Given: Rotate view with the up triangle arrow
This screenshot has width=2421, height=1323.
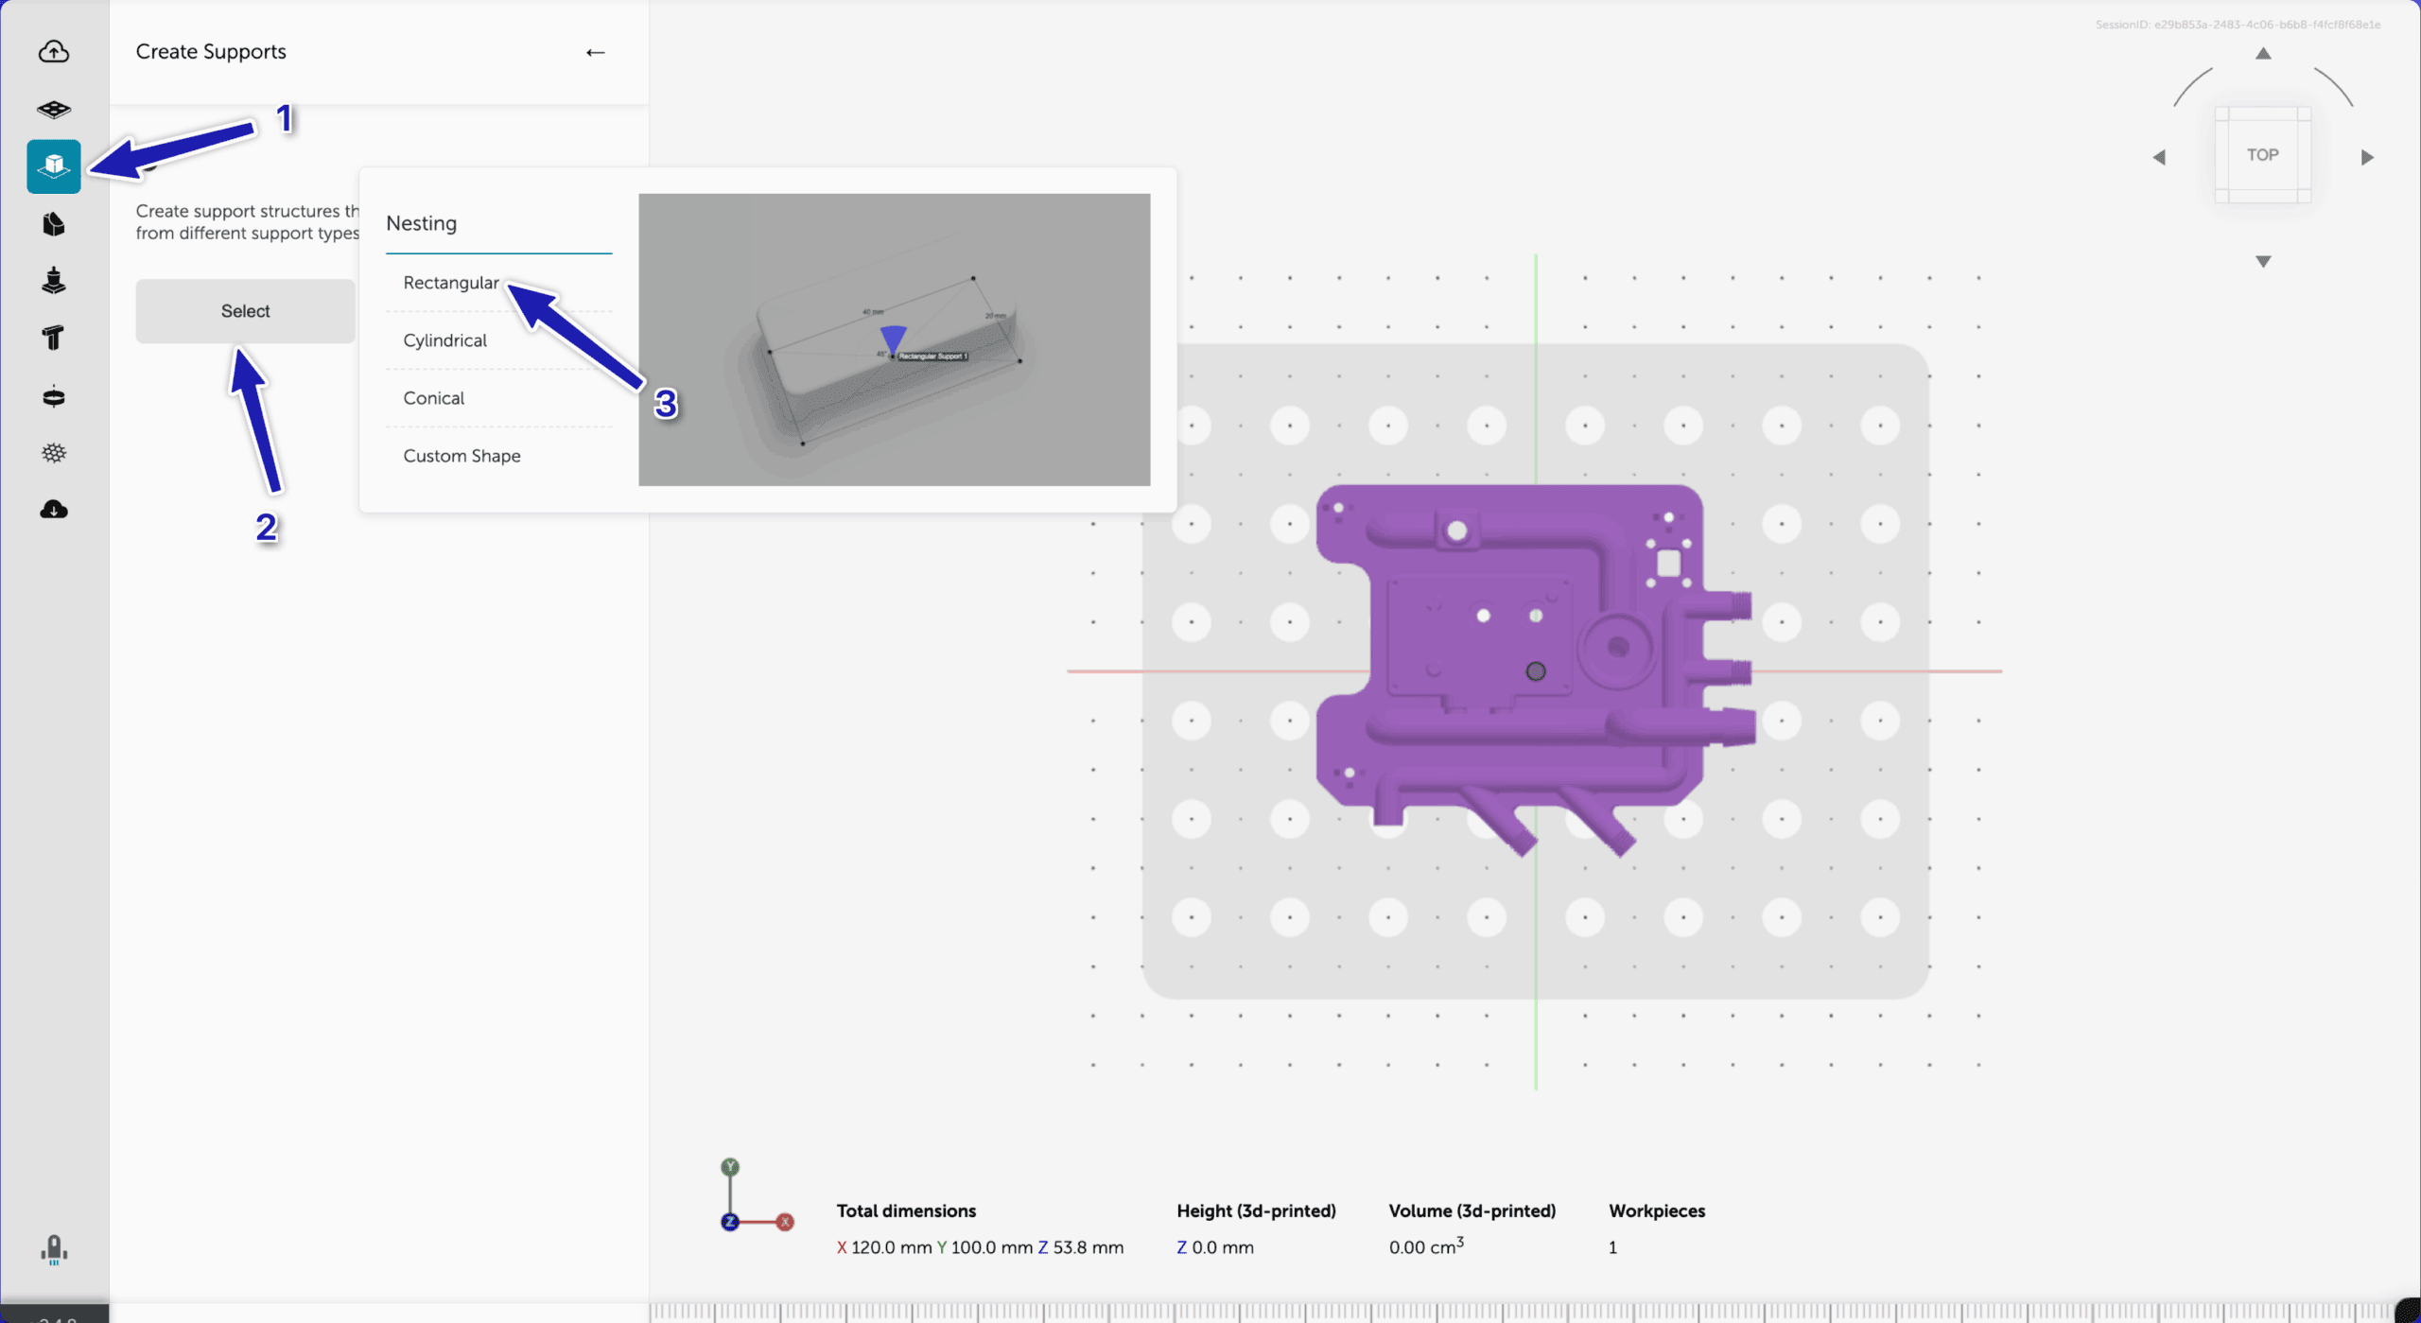Looking at the screenshot, I should pyautogui.click(x=2263, y=54).
